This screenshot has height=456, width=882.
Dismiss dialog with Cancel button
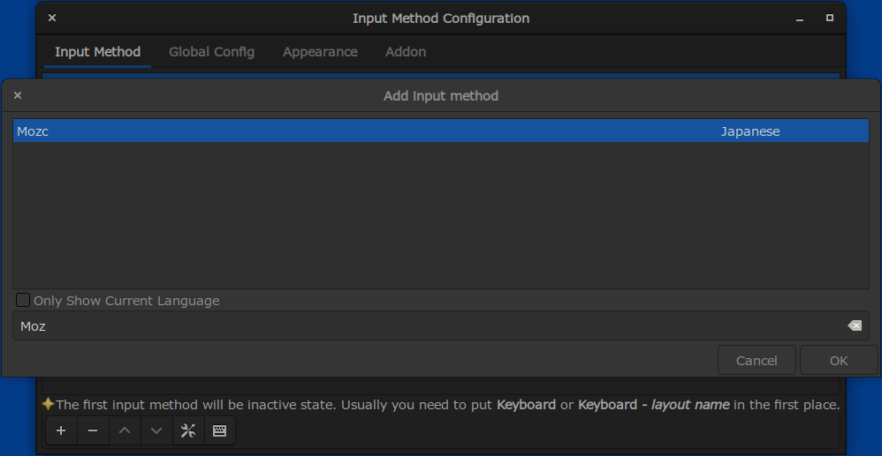tap(757, 361)
